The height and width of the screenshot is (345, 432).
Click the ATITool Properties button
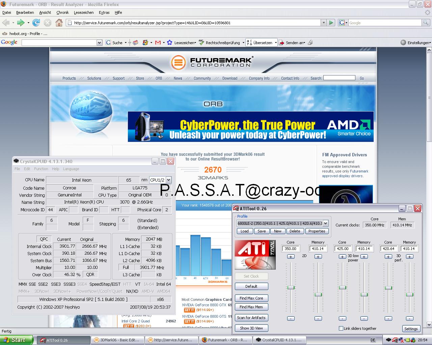pos(317,231)
